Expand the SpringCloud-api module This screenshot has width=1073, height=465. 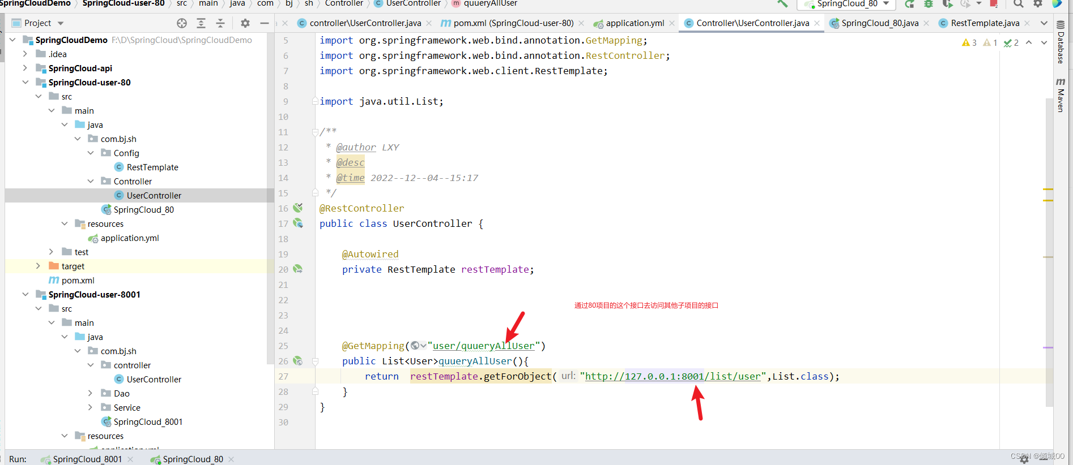point(25,68)
